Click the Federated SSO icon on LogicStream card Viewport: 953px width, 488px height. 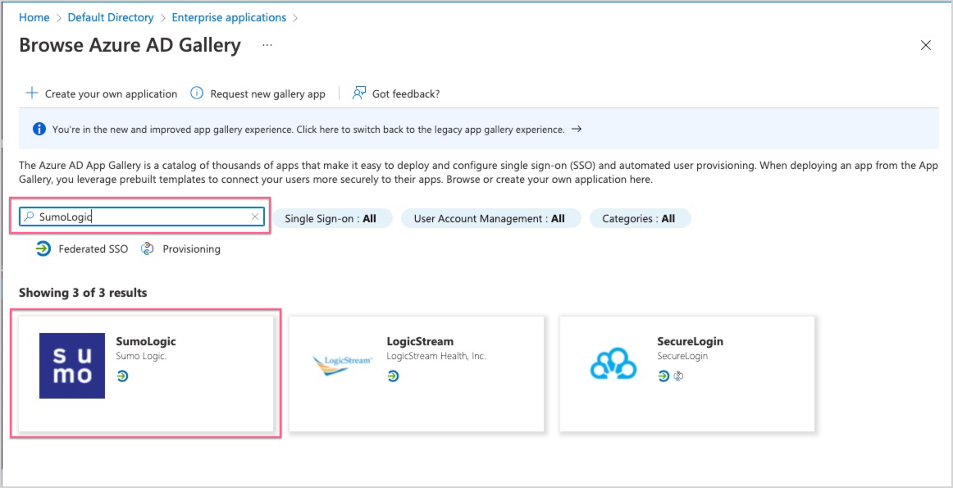pos(392,377)
